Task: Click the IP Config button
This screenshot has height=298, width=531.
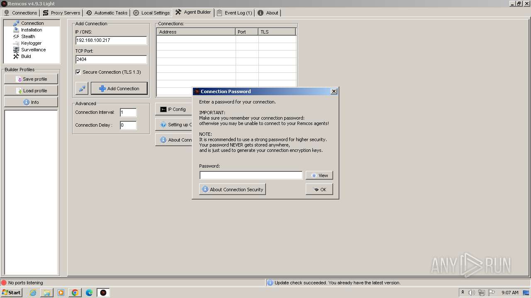Action: click(174, 109)
